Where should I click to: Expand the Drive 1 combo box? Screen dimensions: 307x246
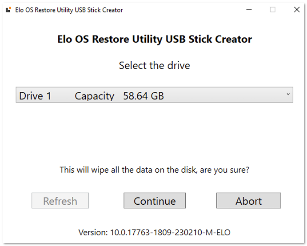(x=154, y=95)
